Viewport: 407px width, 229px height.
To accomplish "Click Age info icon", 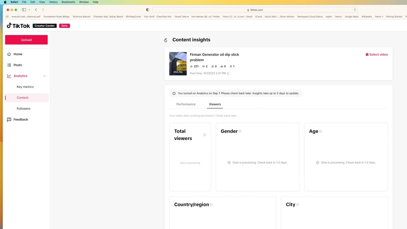I will point(321,131).
